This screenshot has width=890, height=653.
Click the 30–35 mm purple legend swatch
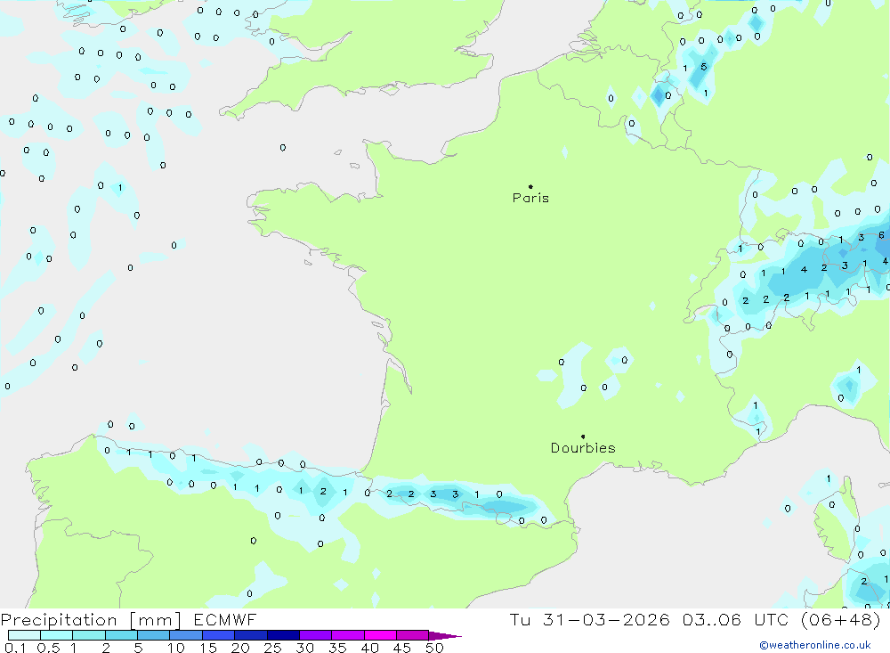click(x=315, y=635)
